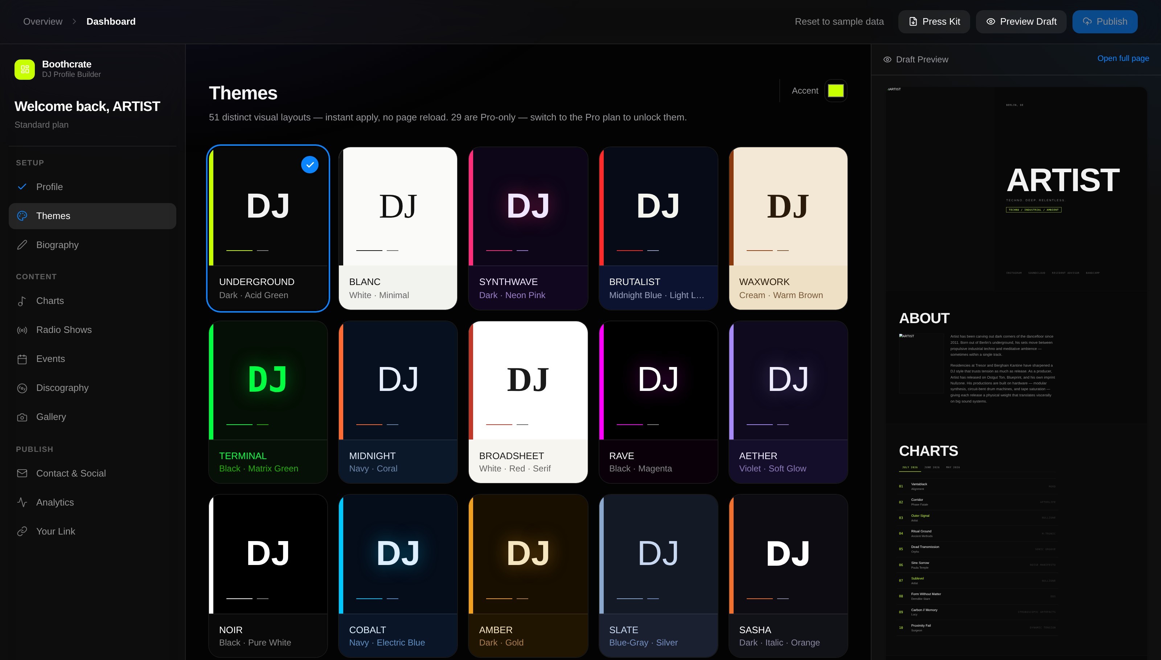
Task: Open Radio Shows section
Action: (93, 330)
